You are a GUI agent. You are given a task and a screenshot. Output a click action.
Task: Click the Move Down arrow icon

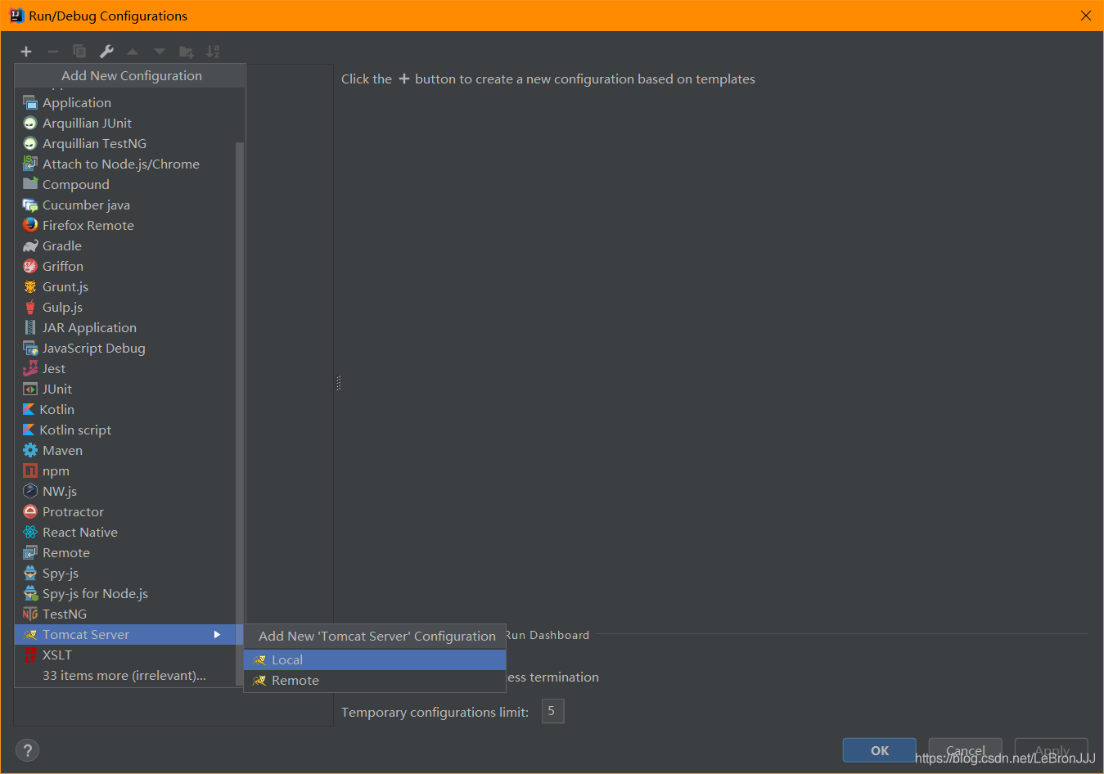tap(160, 52)
